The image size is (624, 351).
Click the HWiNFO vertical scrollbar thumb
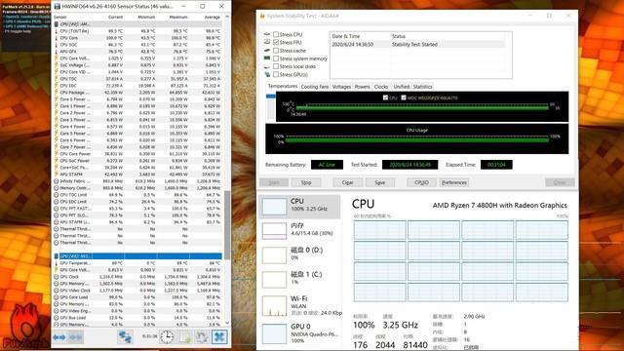point(227,225)
